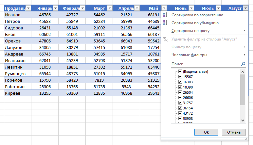Click the Отмена button
This screenshot has height=145, width=253.
(233, 132)
